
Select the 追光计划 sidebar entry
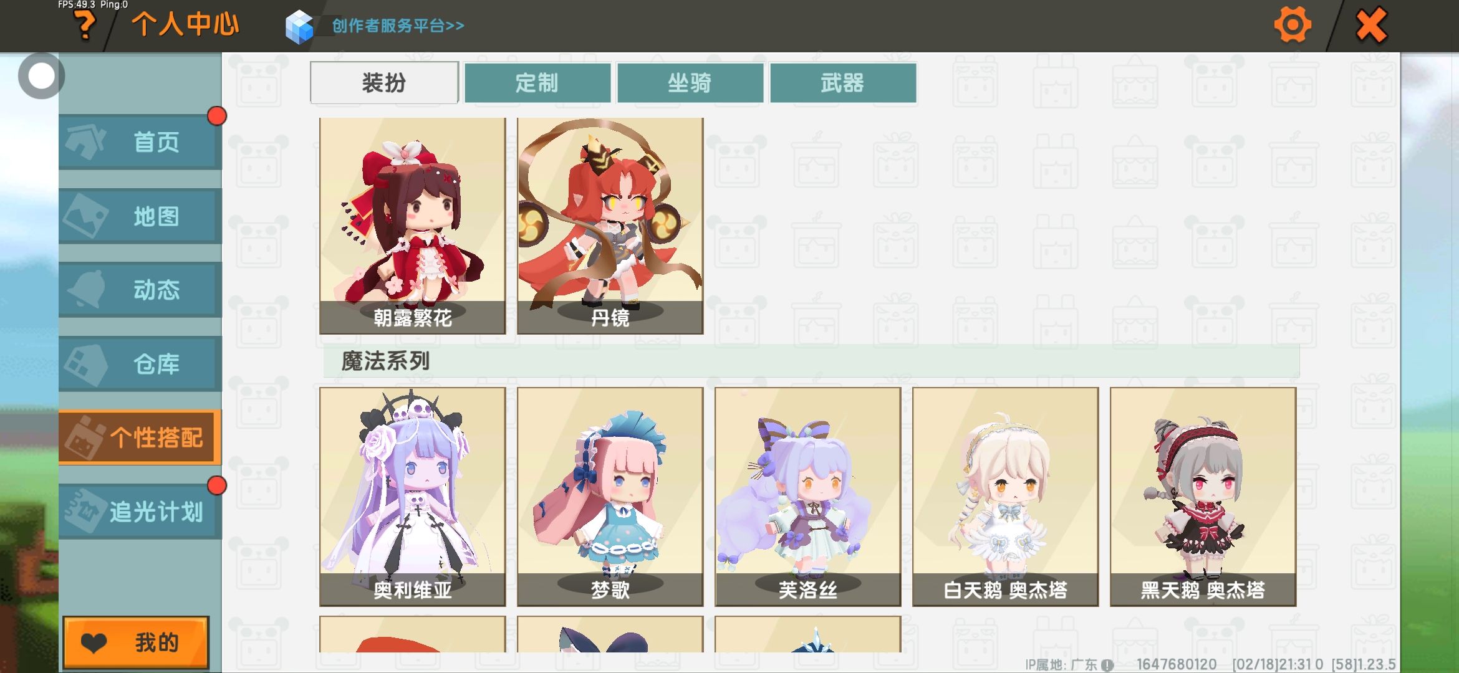140,512
